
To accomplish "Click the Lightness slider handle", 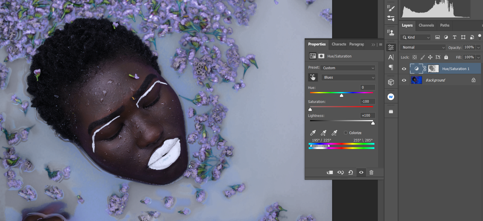I will (x=373, y=123).
